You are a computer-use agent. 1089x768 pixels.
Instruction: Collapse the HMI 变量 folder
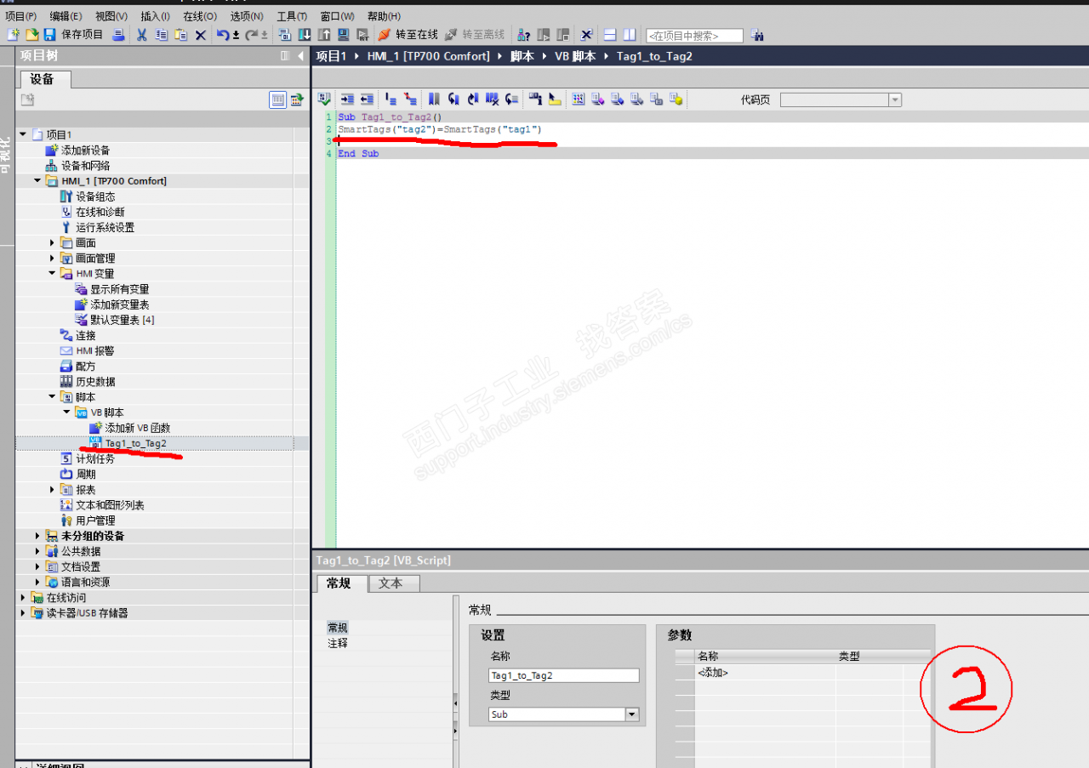(52, 273)
